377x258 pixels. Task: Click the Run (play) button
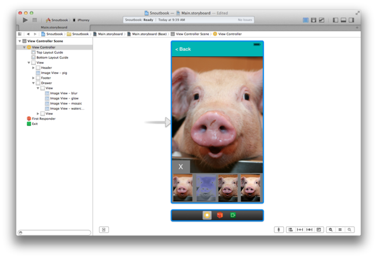point(25,20)
